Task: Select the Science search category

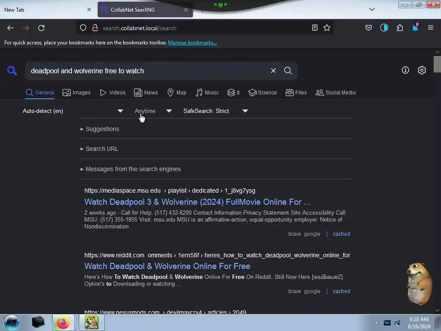Action: [263, 92]
